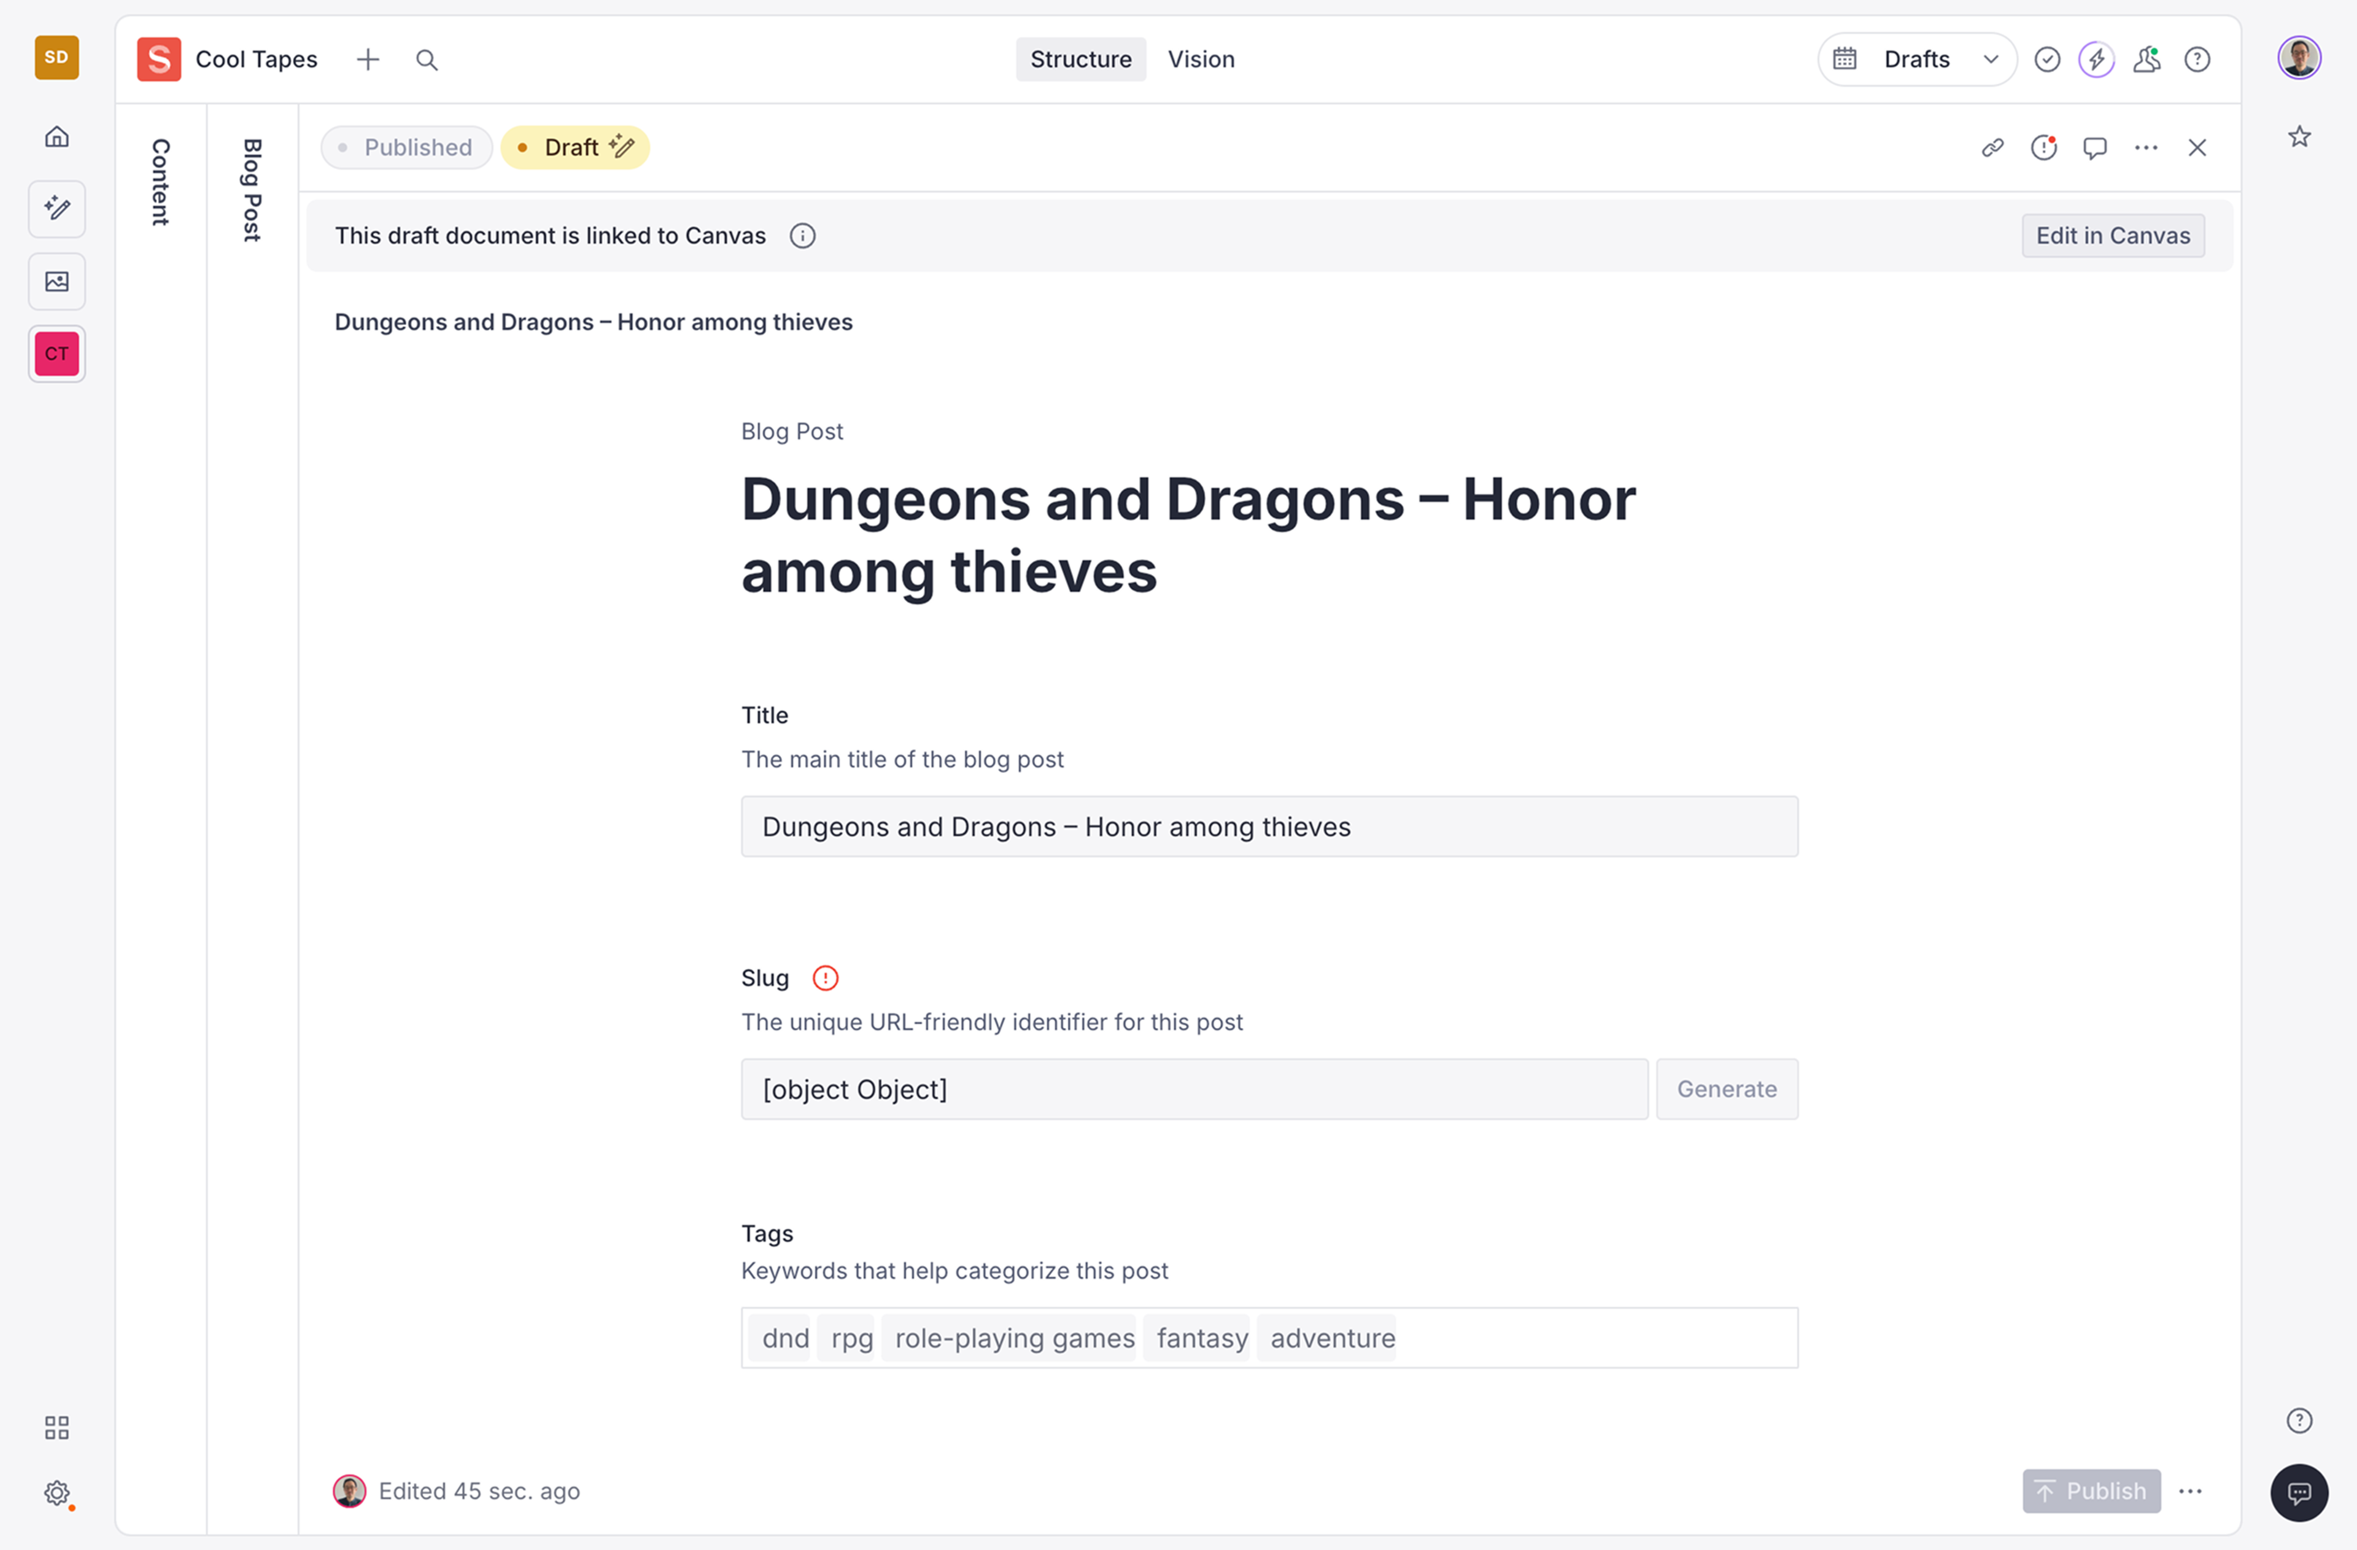Open document actions ellipsis menu
This screenshot has width=2357, height=1550.
pyautogui.click(x=2146, y=147)
